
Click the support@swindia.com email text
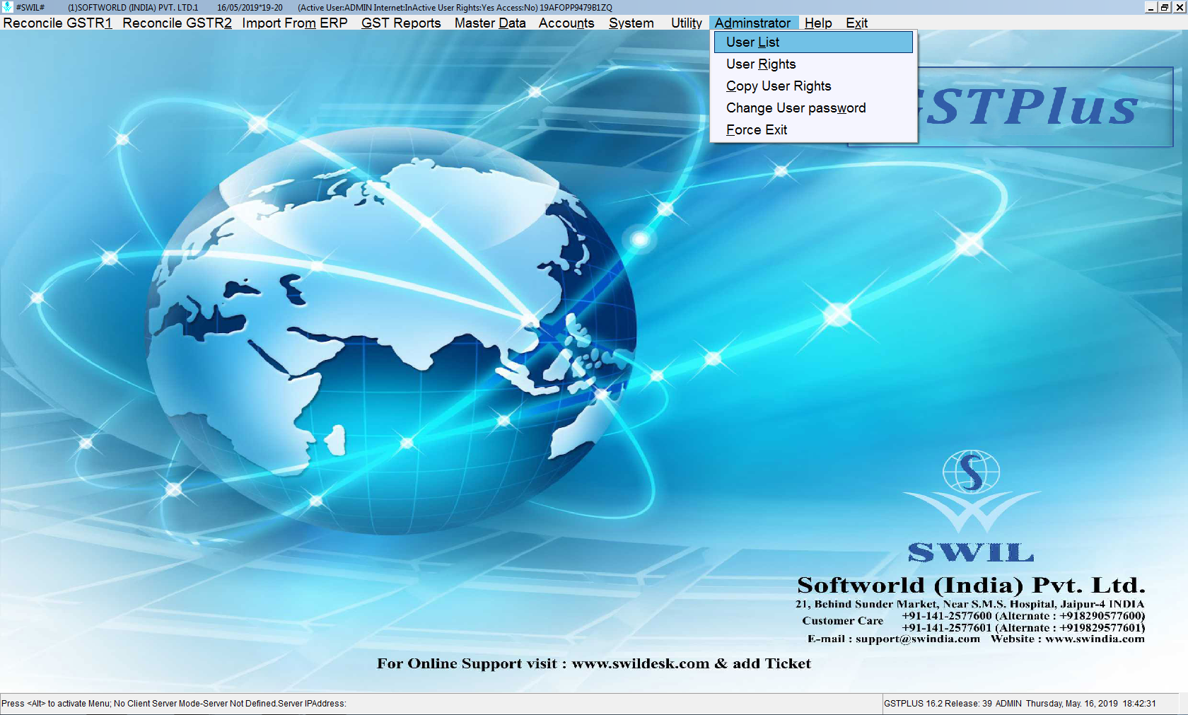pyautogui.click(x=918, y=639)
